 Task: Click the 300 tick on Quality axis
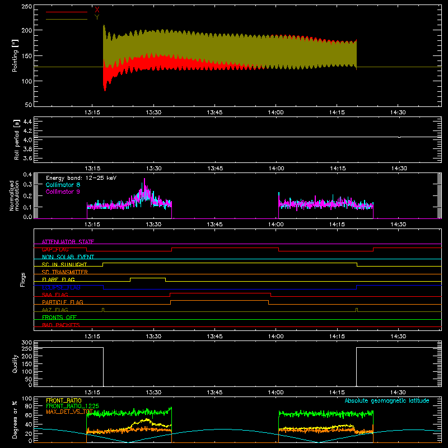(x=27, y=342)
